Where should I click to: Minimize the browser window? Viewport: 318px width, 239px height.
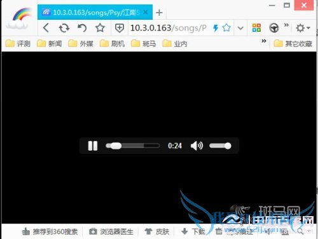(272, 6)
